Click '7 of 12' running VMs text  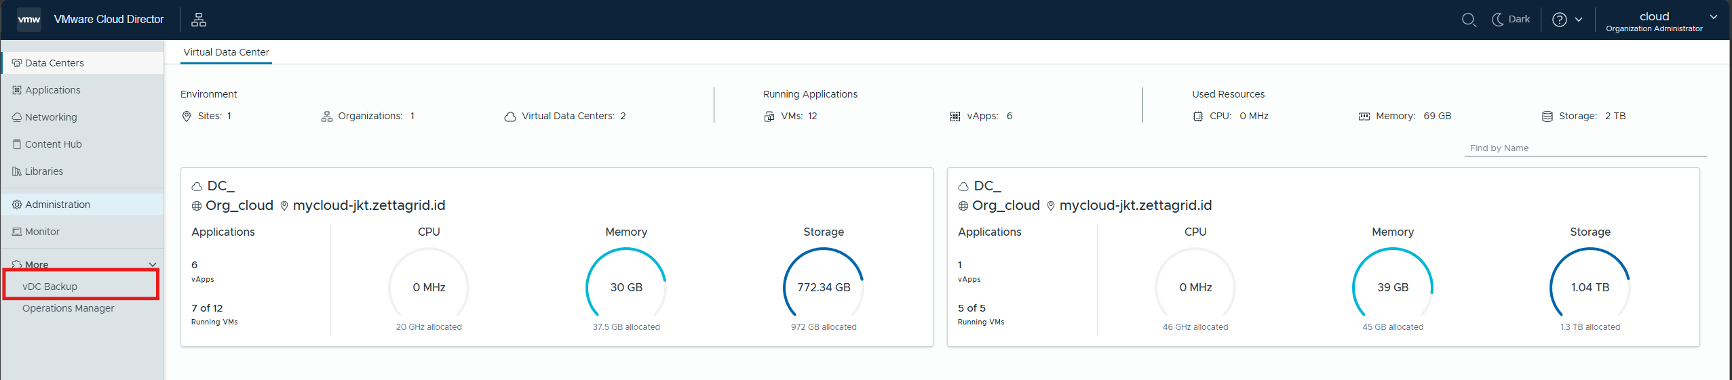207,308
